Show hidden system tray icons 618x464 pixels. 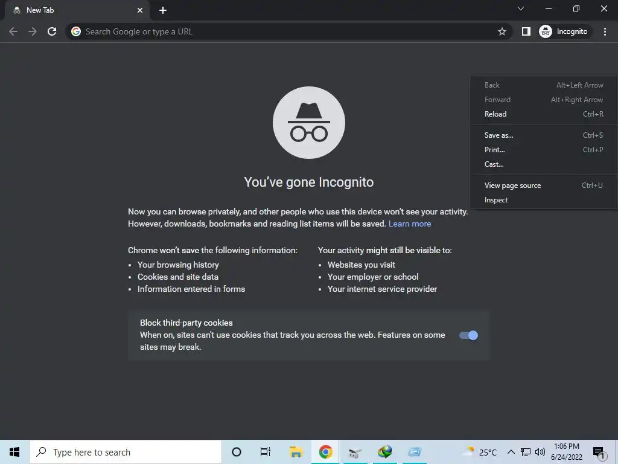coord(511,452)
